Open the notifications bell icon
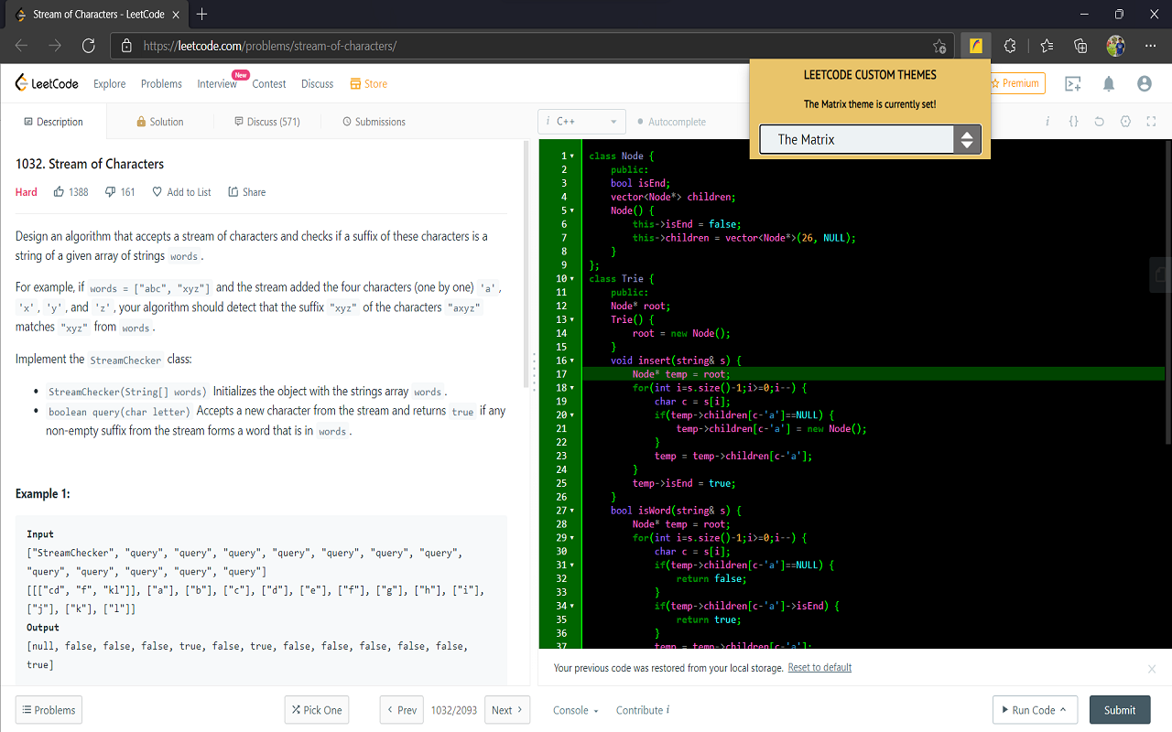The height and width of the screenshot is (732, 1172). tap(1109, 84)
